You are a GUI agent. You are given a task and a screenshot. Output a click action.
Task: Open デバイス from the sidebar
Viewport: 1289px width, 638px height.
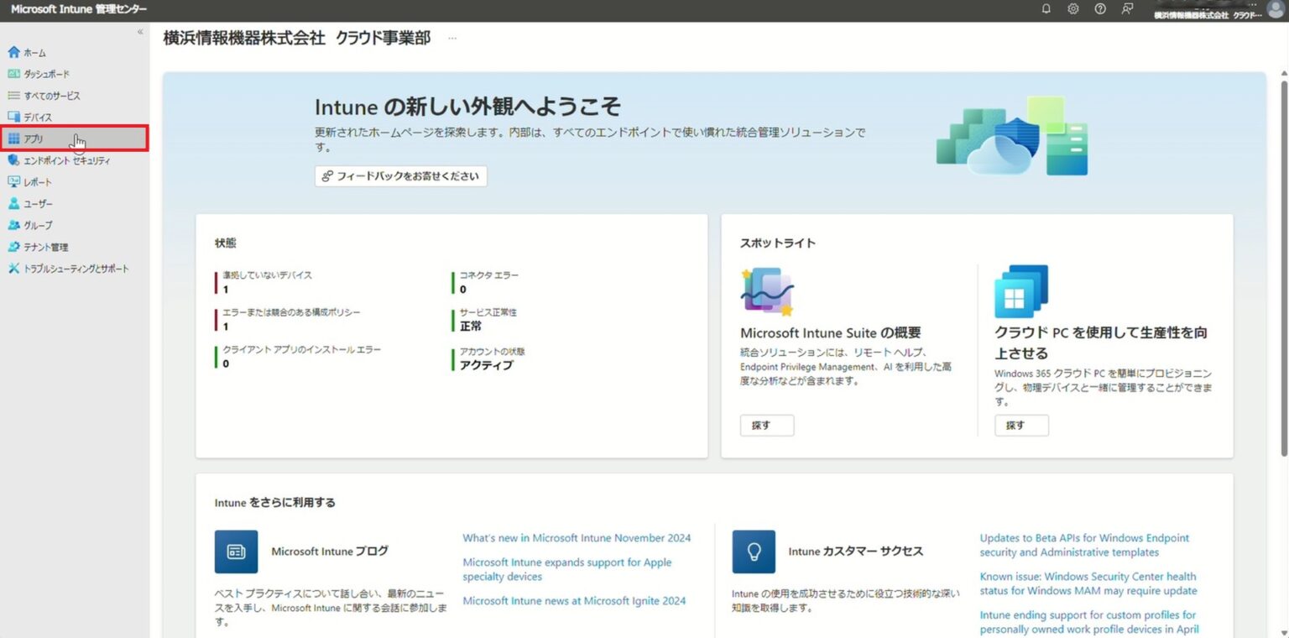coord(36,117)
